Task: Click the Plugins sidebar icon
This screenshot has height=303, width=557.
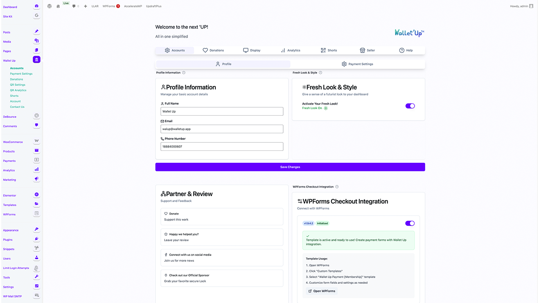Action: point(36,239)
